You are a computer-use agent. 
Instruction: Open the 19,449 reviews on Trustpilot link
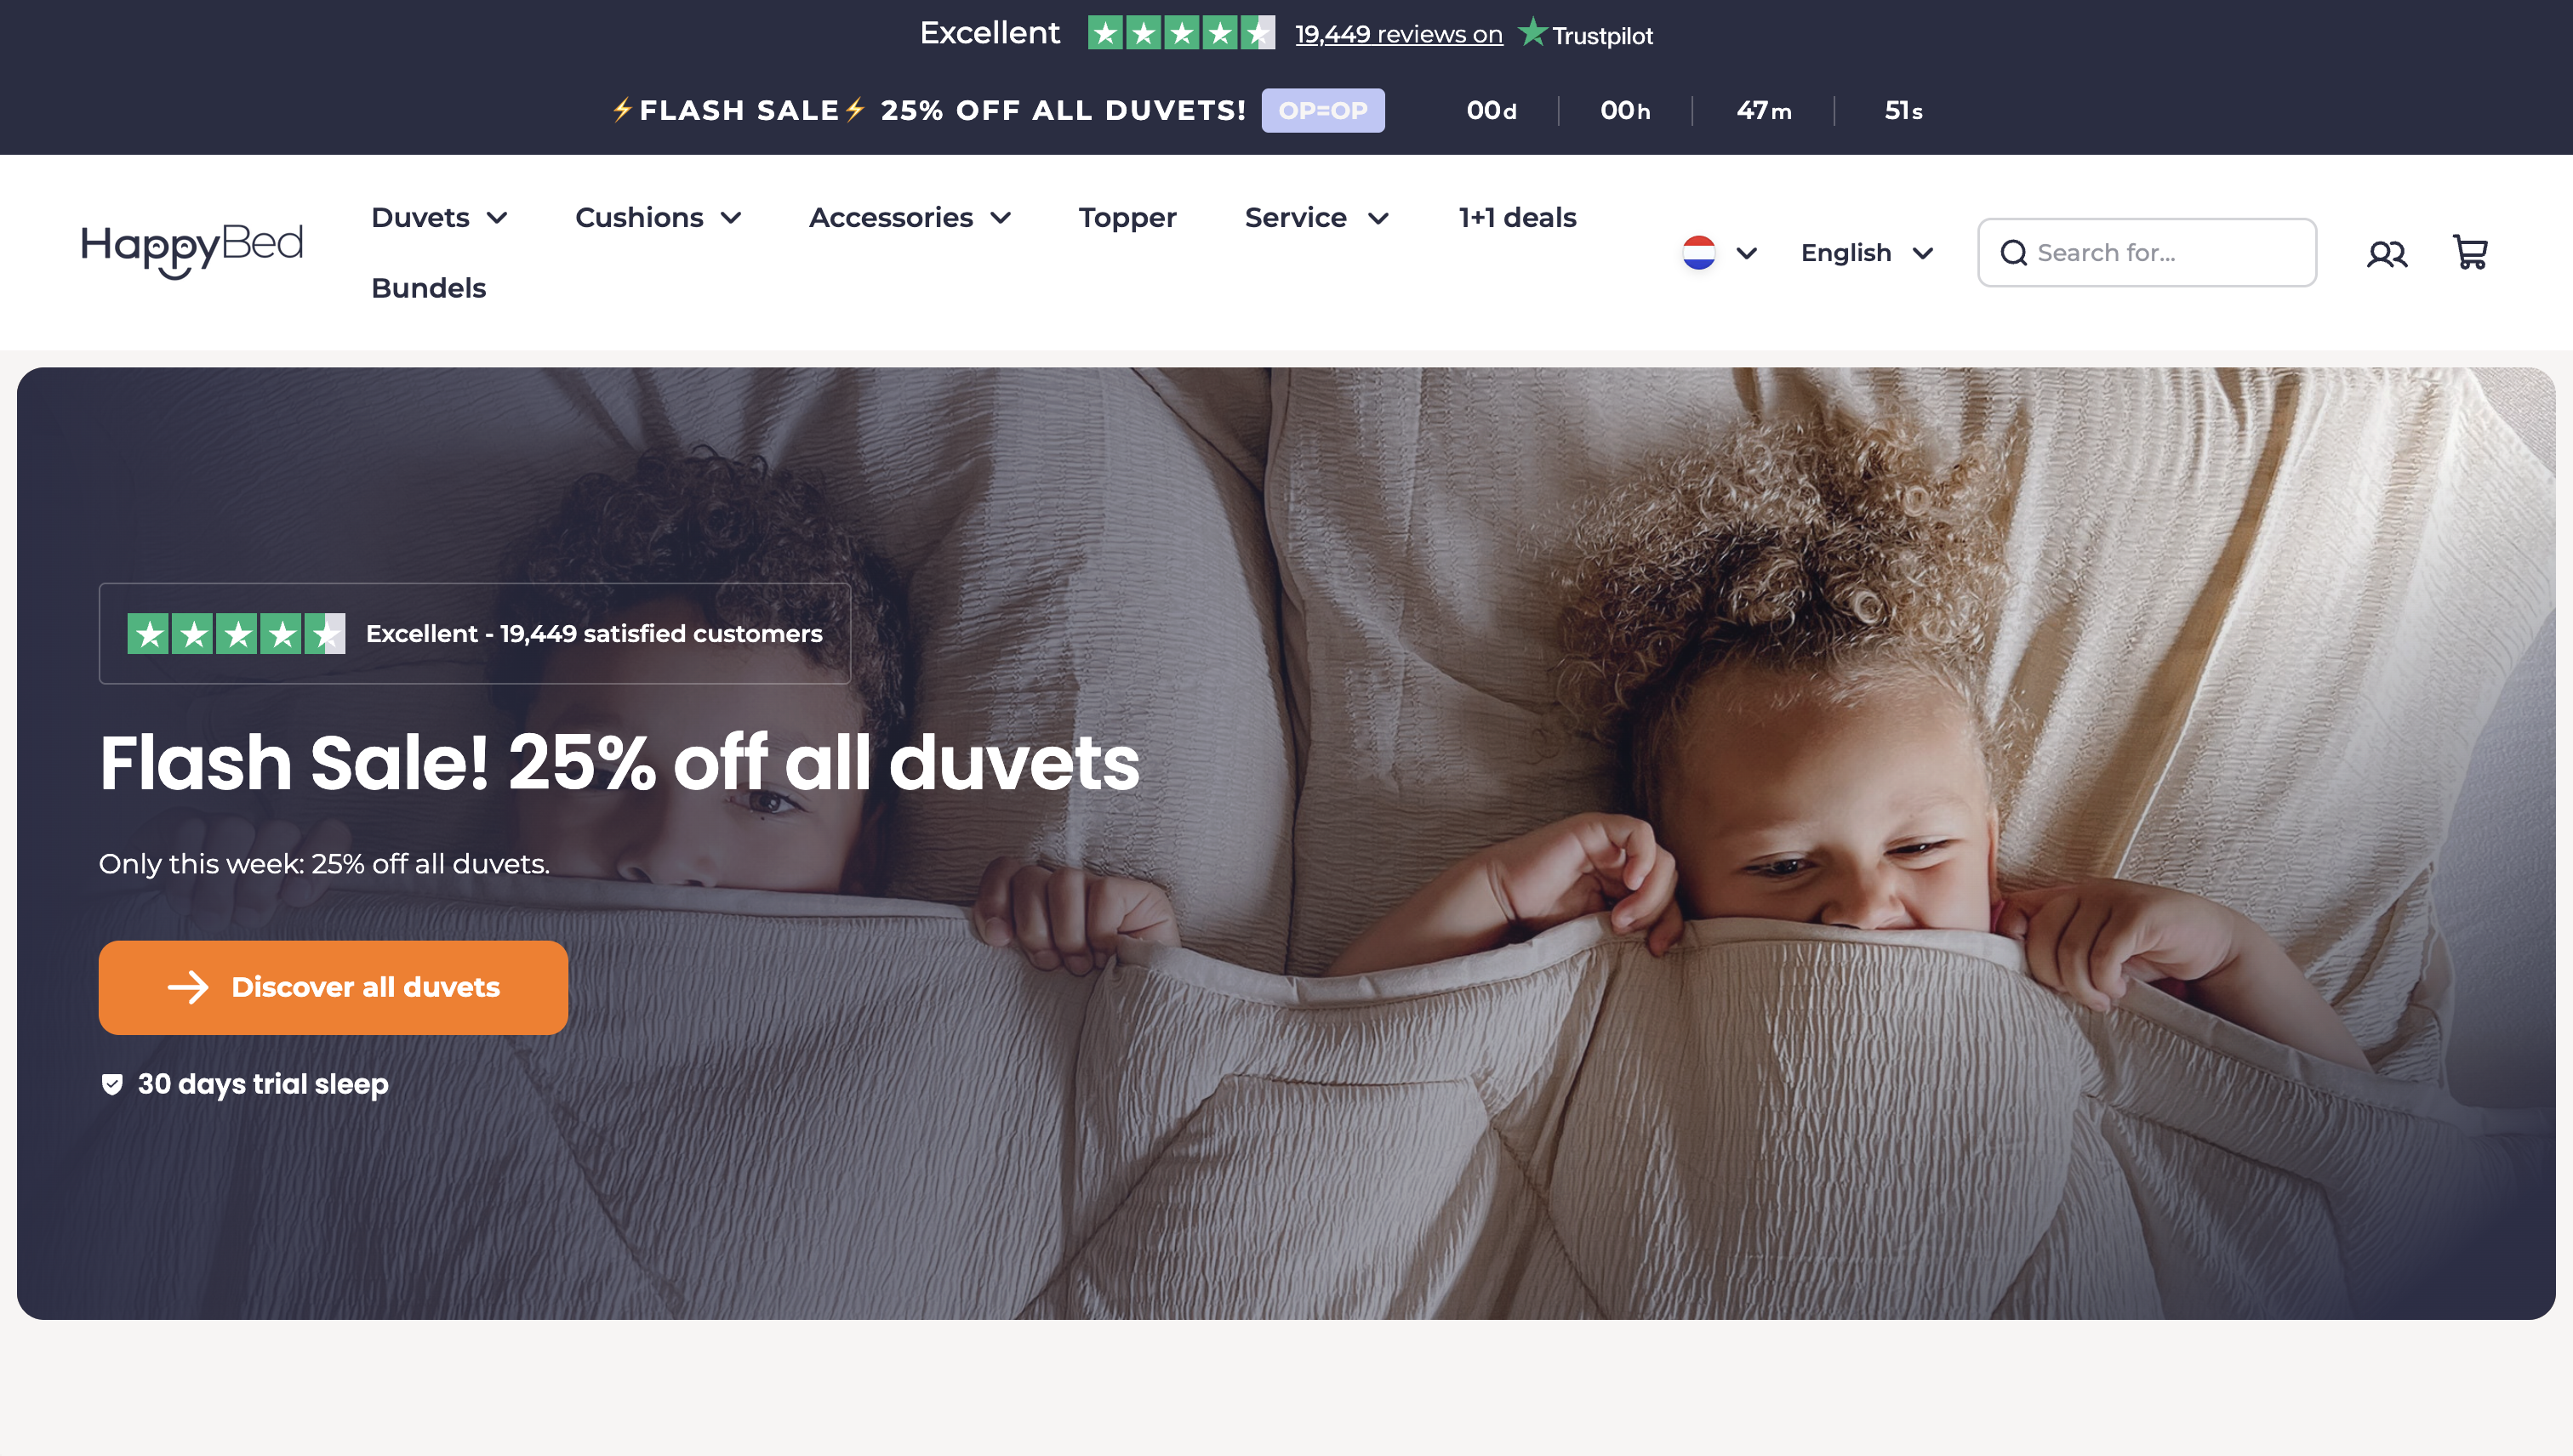1399,34
